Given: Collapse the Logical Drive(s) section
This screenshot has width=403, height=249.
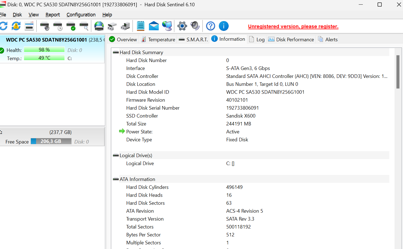Looking at the screenshot, I should [116, 156].
